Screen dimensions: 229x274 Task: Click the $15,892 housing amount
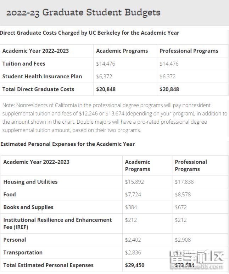pos(134,182)
